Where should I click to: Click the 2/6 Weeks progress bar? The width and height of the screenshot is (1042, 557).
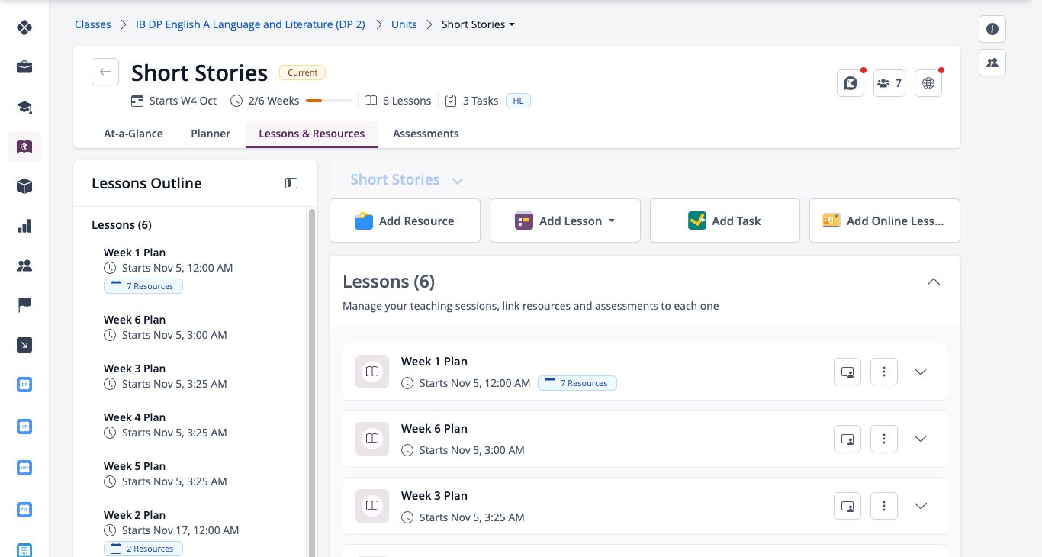click(329, 101)
